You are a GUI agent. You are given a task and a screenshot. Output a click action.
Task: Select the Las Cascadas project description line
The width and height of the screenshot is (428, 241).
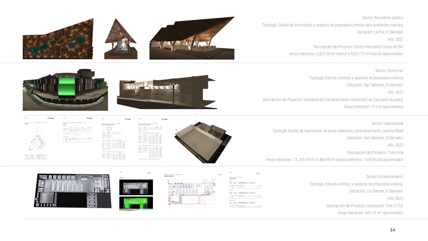[333, 100]
